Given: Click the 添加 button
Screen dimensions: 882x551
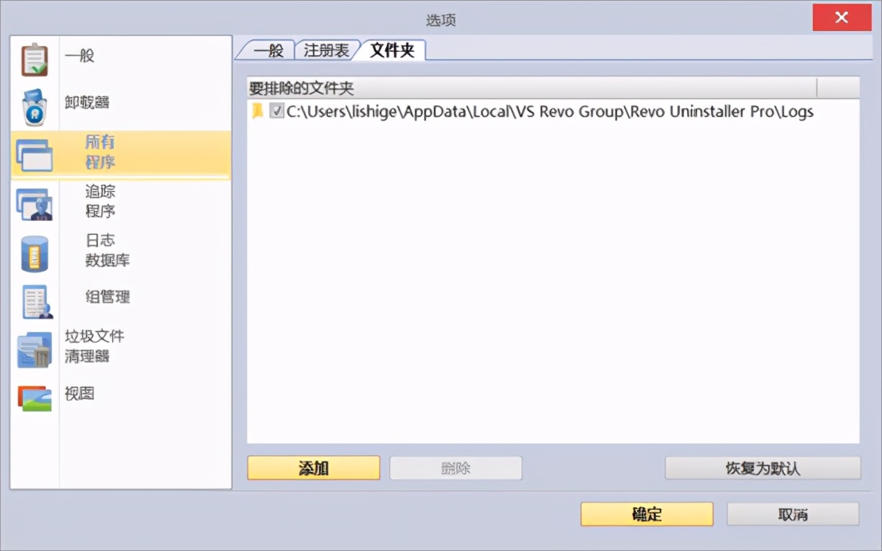Looking at the screenshot, I should click(x=314, y=467).
